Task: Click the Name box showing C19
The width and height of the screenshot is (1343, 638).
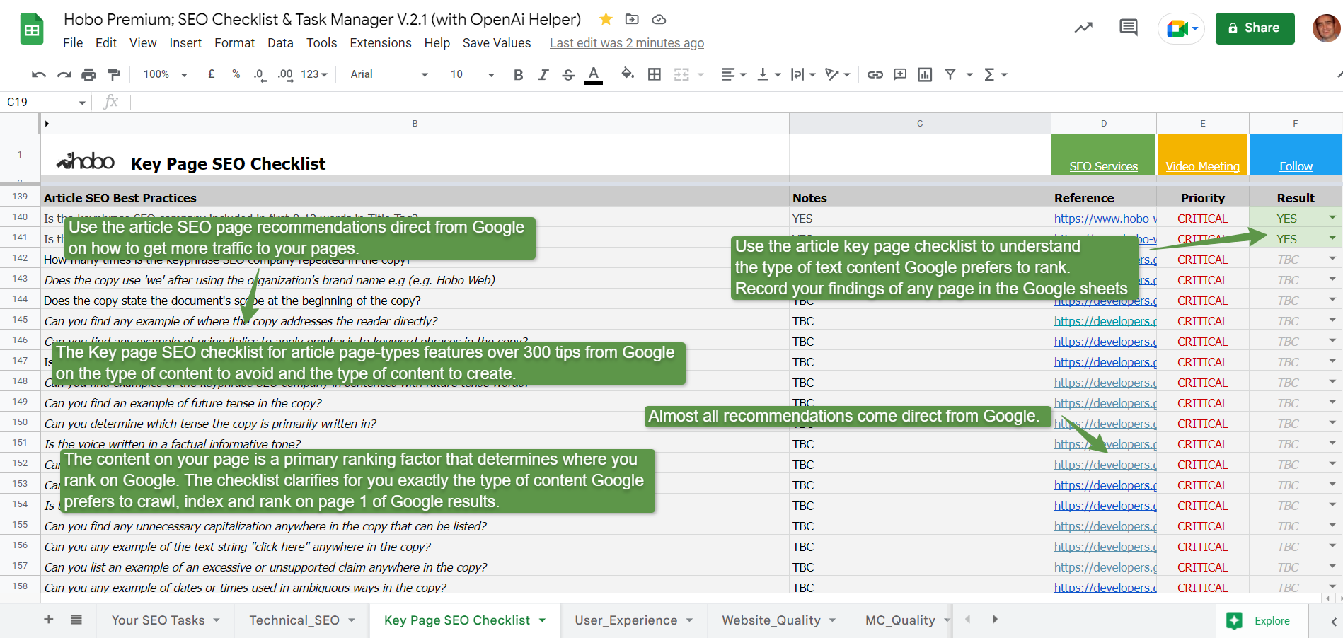Action: [x=45, y=103]
